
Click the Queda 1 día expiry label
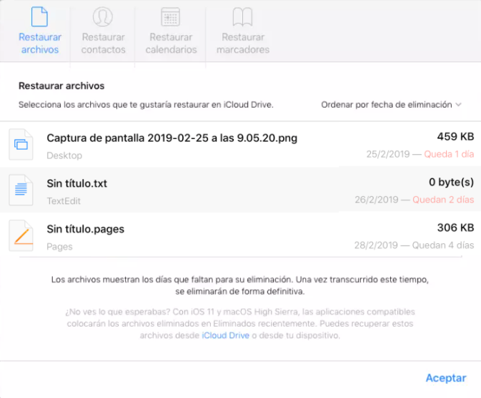pyautogui.click(x=449, y=154)
